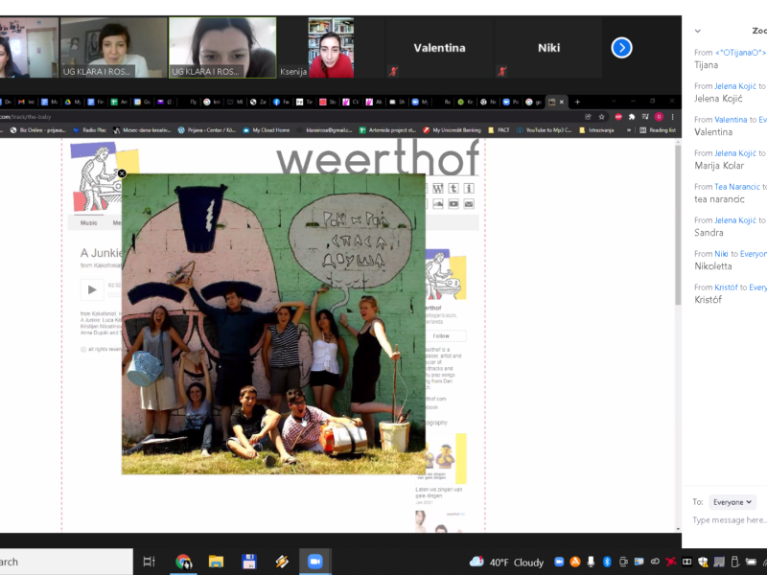Open the Artemida project bookmark
This screenshot has height=575, width=767.
click(x=387, y=130)
